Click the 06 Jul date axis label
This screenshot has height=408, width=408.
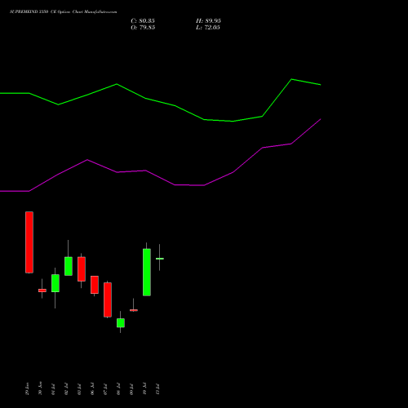click(92, 389)
